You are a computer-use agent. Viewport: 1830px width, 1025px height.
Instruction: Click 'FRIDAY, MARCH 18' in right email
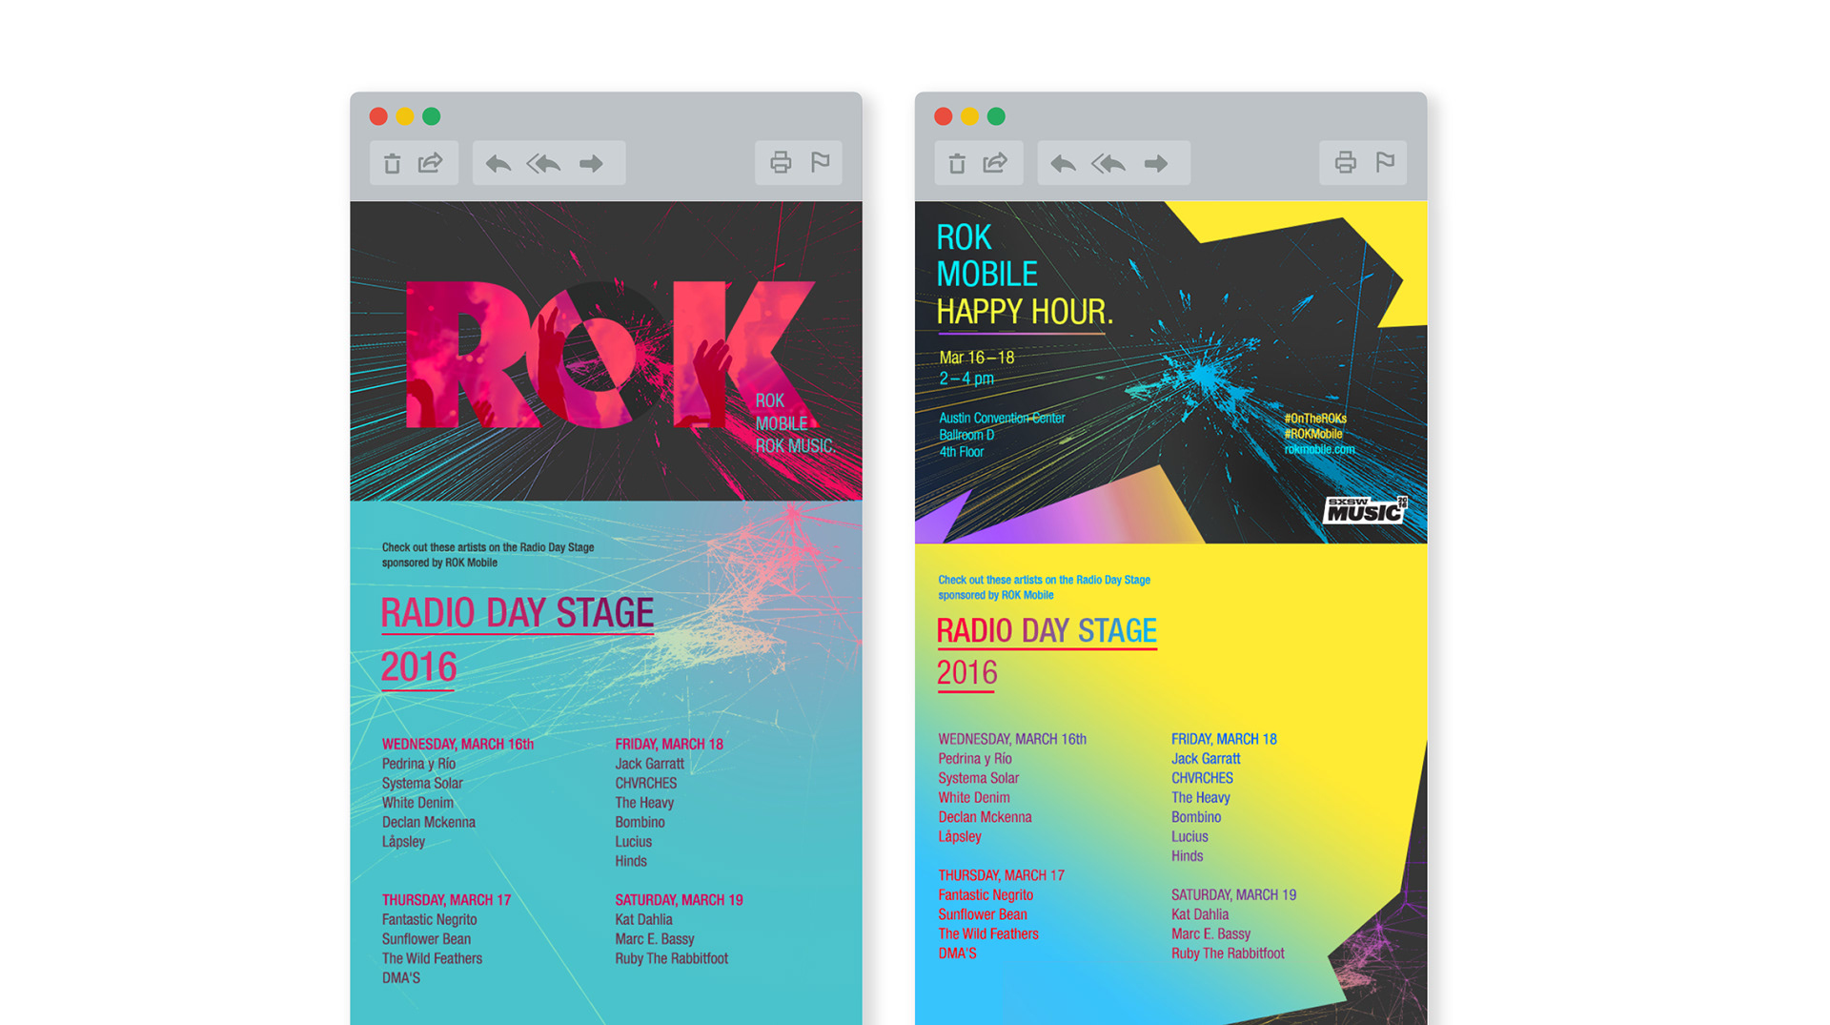pos(1224,739)
